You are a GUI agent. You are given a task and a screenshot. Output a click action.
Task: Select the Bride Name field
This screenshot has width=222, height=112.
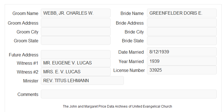click(182, 13)
